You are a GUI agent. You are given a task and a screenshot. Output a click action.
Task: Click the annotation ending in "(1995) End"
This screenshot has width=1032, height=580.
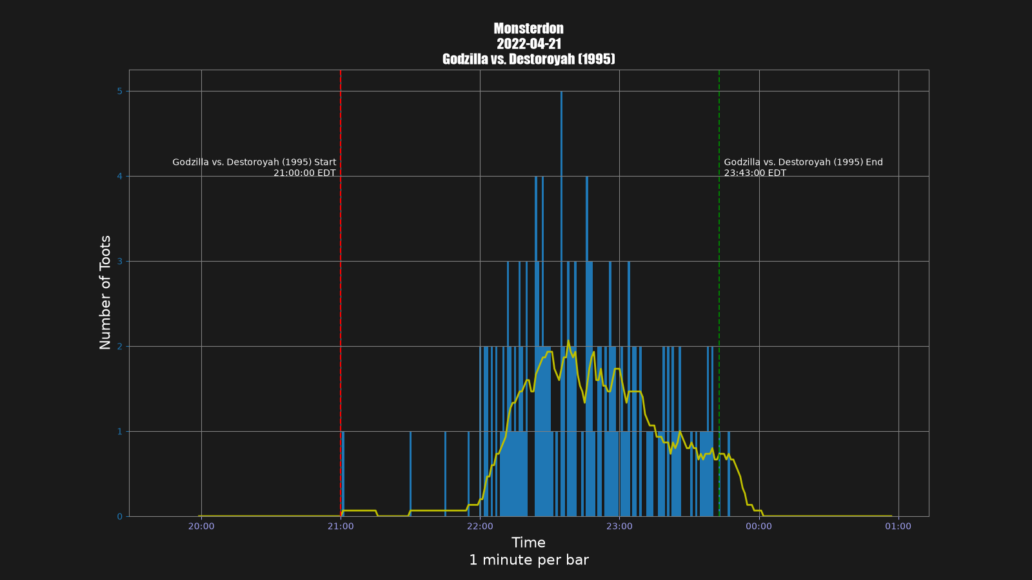pyautogui.click(x=803, y=162)
